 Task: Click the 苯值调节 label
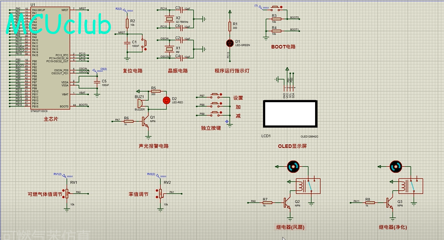coord(139,194)
